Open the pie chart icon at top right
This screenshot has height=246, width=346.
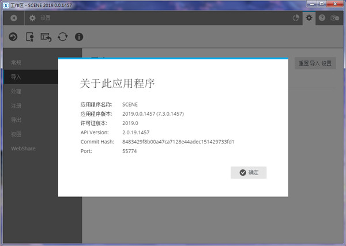[296, 18]
